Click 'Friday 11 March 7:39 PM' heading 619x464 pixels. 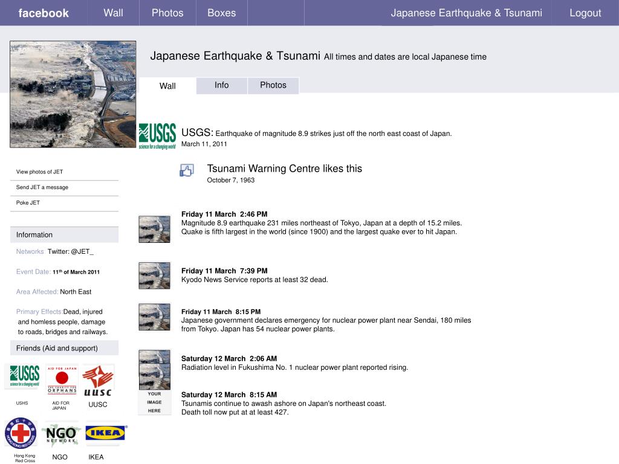[x=224, y=271]
